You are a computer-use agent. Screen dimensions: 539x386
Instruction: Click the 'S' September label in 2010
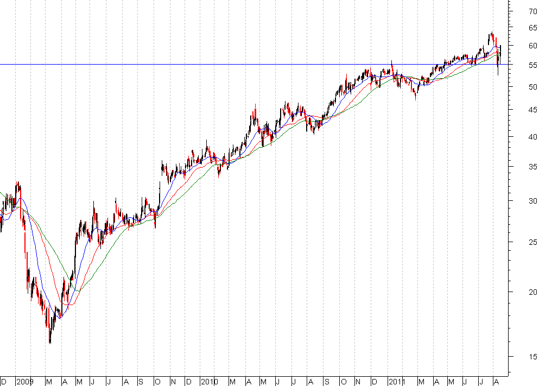pos(327,382)
